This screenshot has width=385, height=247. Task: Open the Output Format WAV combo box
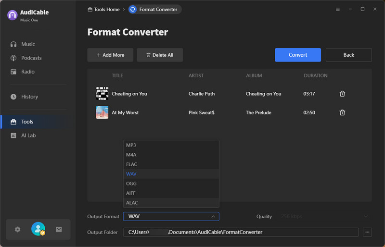171,216
